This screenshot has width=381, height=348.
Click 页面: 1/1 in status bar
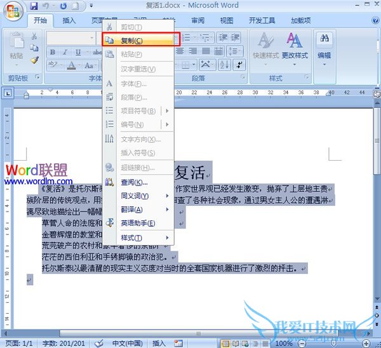(x=19, y=344)
